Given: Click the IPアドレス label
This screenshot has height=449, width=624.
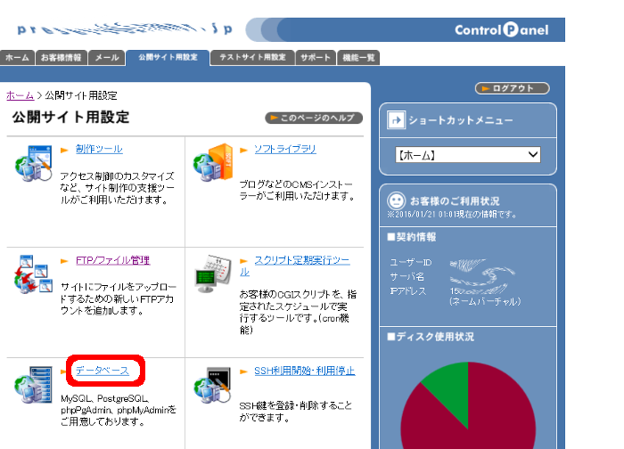Looking at the screenshot, I should tap(408, 291).
